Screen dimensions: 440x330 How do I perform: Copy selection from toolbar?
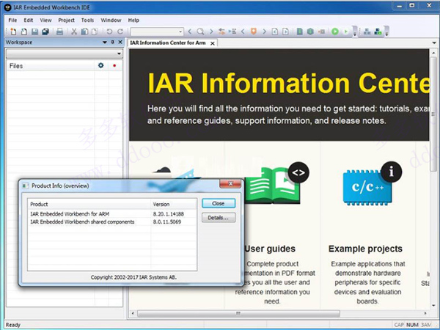(x=84, y=32)
